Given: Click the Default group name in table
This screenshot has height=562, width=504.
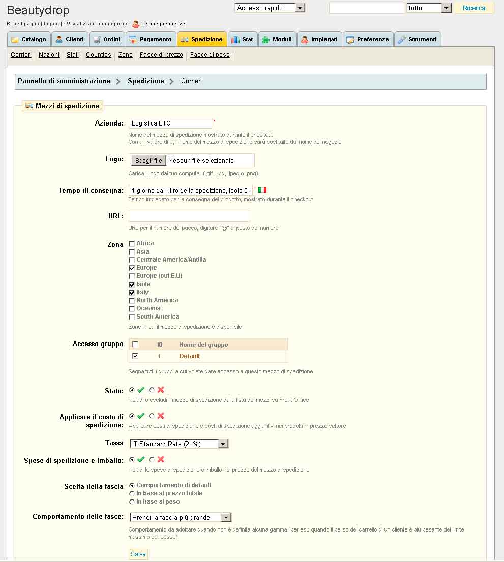Looking at the screenshot, I should 190,356.
